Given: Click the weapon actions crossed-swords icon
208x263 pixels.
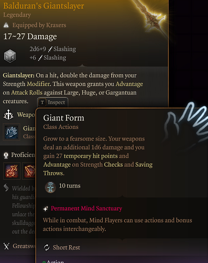Looking at the screenshot, I should pos(8,114).
